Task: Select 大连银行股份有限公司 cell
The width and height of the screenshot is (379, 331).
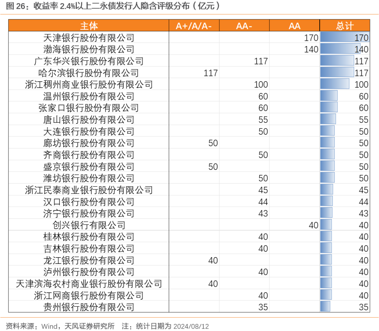Action: (89, 131)
